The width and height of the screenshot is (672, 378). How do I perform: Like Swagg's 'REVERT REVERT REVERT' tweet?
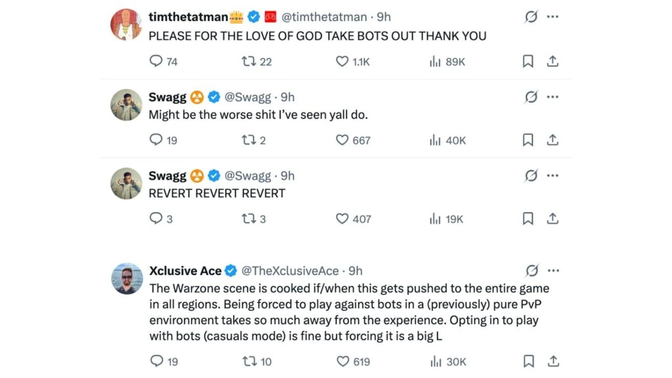341,219
